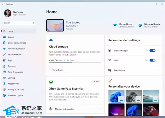Open Gaming settings

[x=19, y=78]
